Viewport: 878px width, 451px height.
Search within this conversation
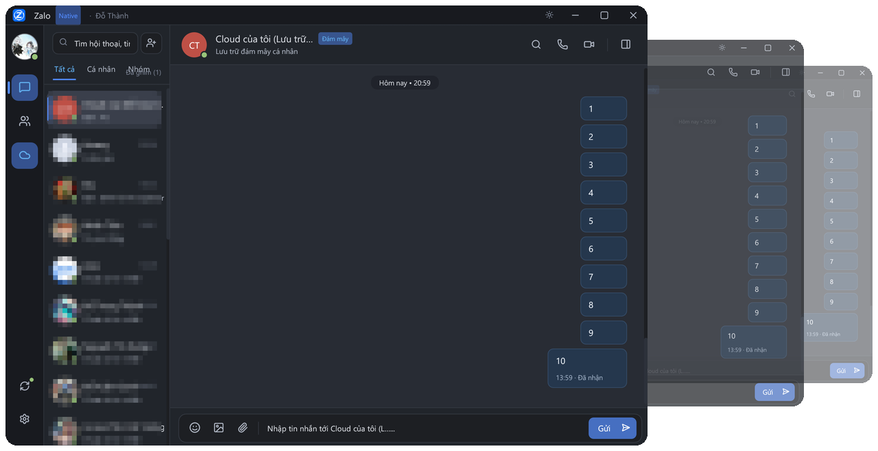tap(536, 45)
